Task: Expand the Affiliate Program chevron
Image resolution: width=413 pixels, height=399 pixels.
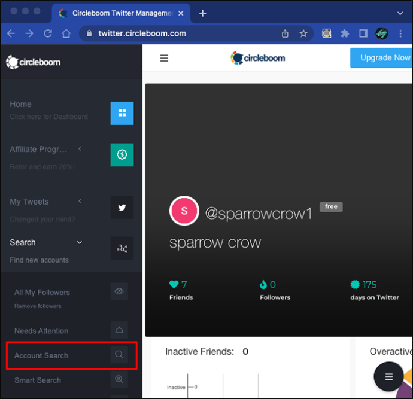Action: [80, 149]
